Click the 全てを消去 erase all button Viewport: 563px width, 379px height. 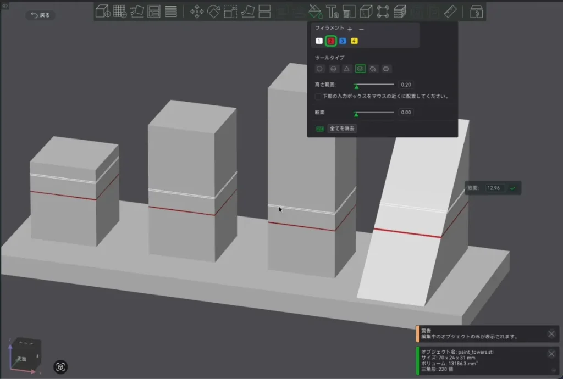(x=342, y=129)
